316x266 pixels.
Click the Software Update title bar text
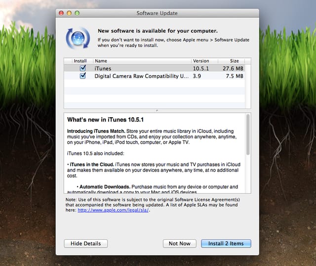coord(157,13)
